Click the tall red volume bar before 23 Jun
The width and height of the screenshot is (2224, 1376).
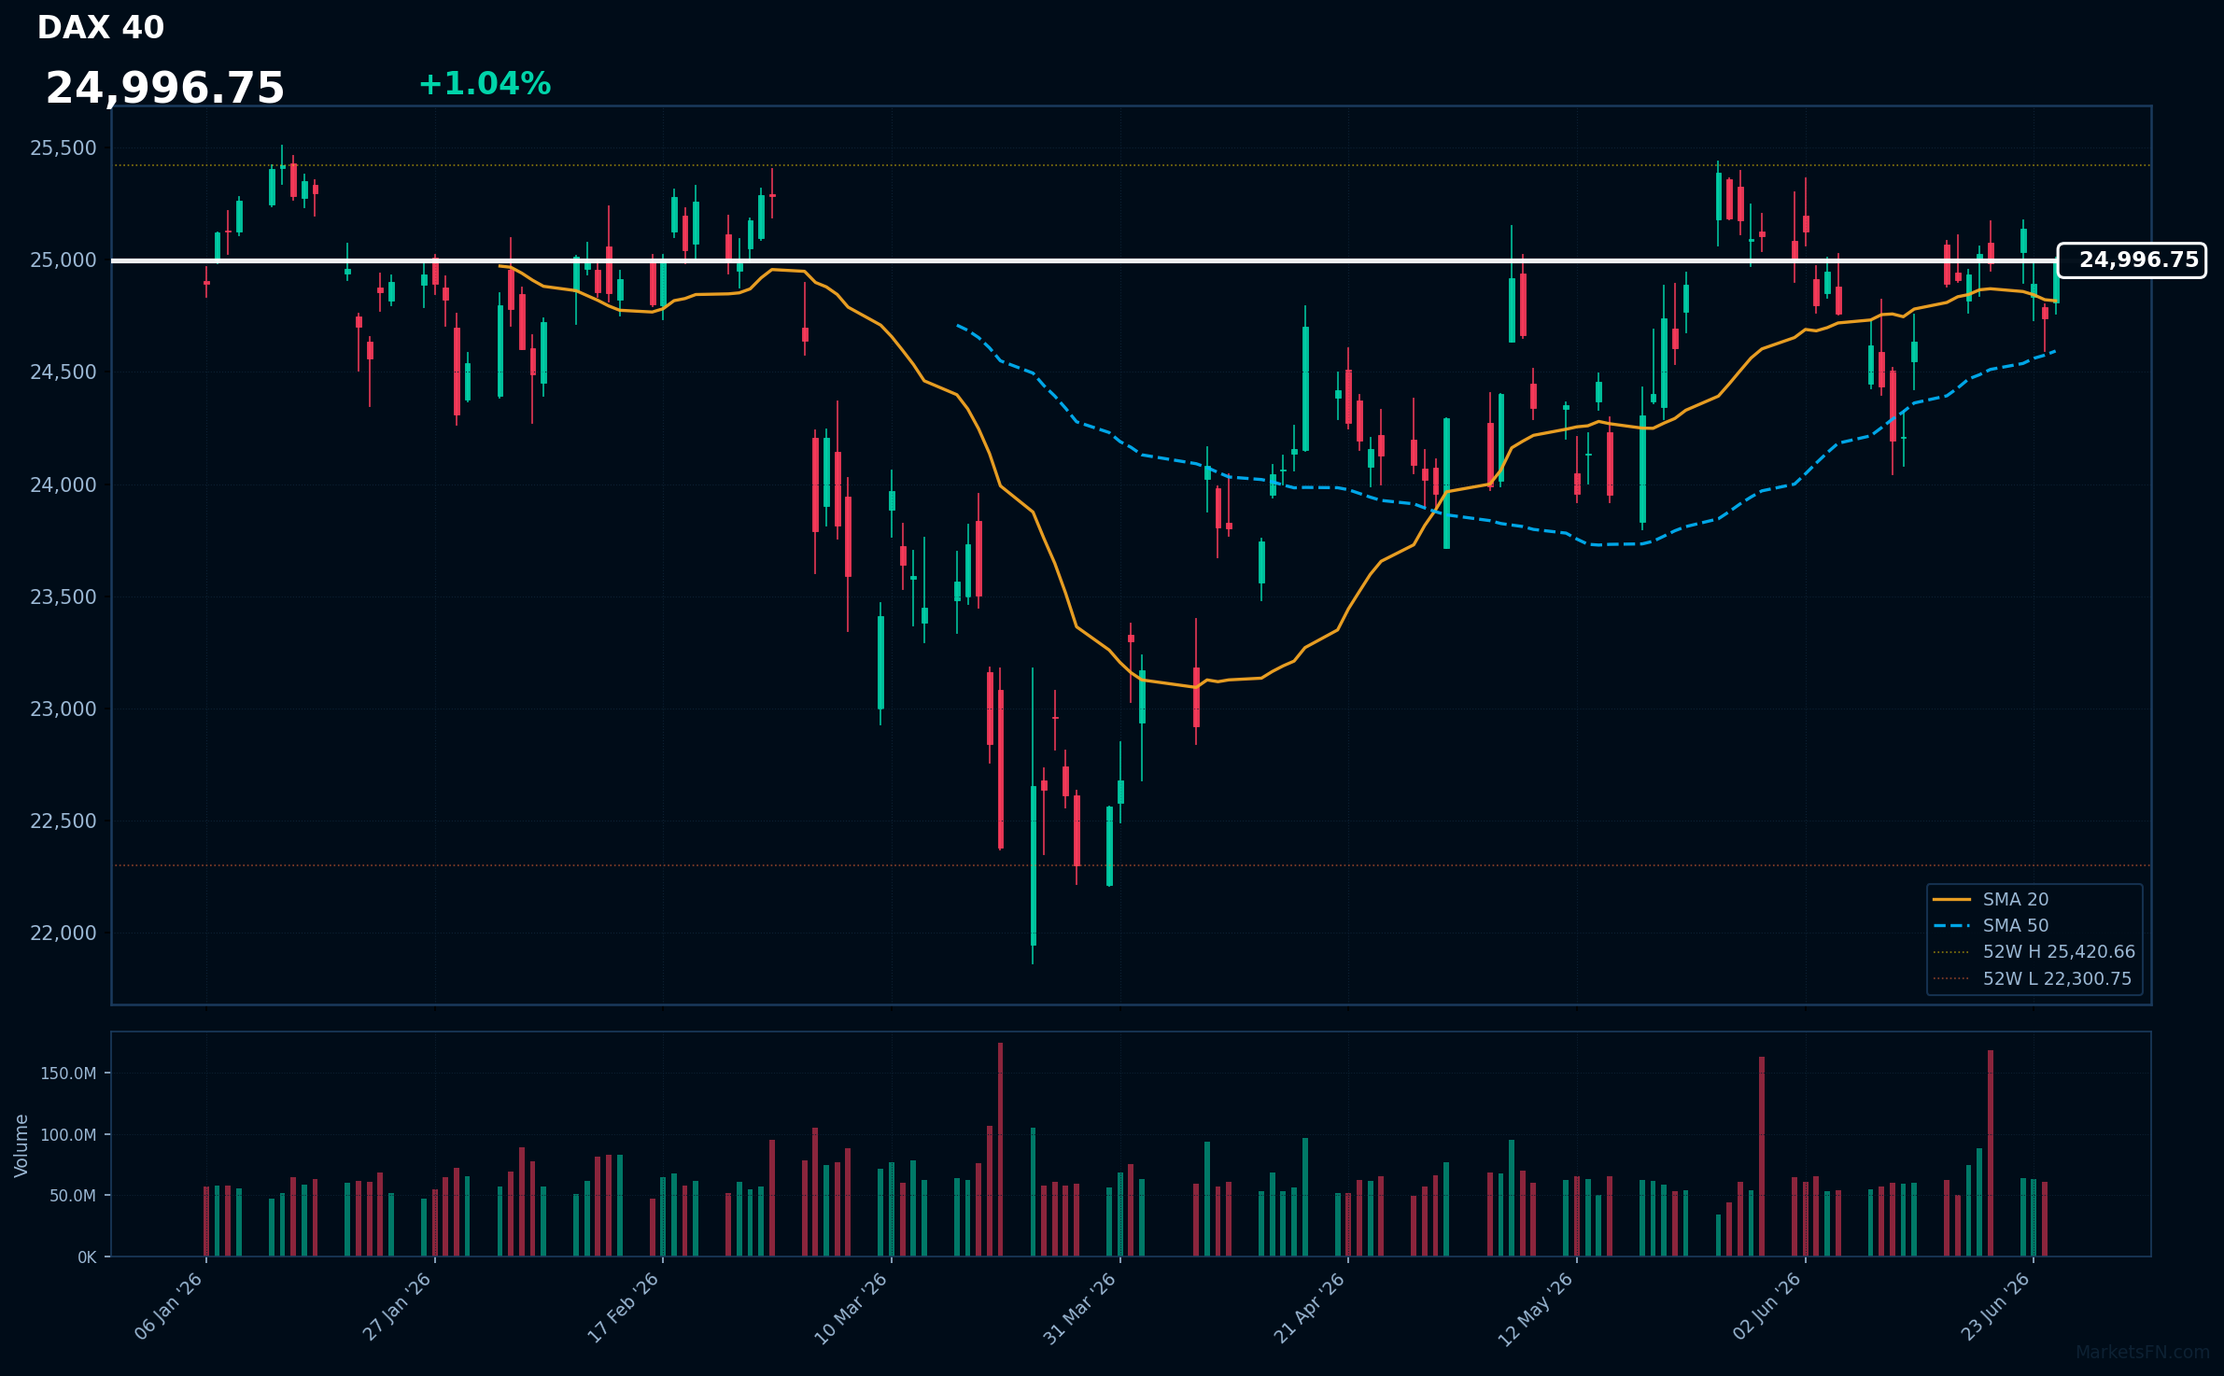1991,1153
